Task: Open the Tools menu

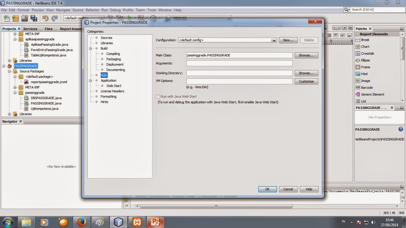Action: (152, 10)
